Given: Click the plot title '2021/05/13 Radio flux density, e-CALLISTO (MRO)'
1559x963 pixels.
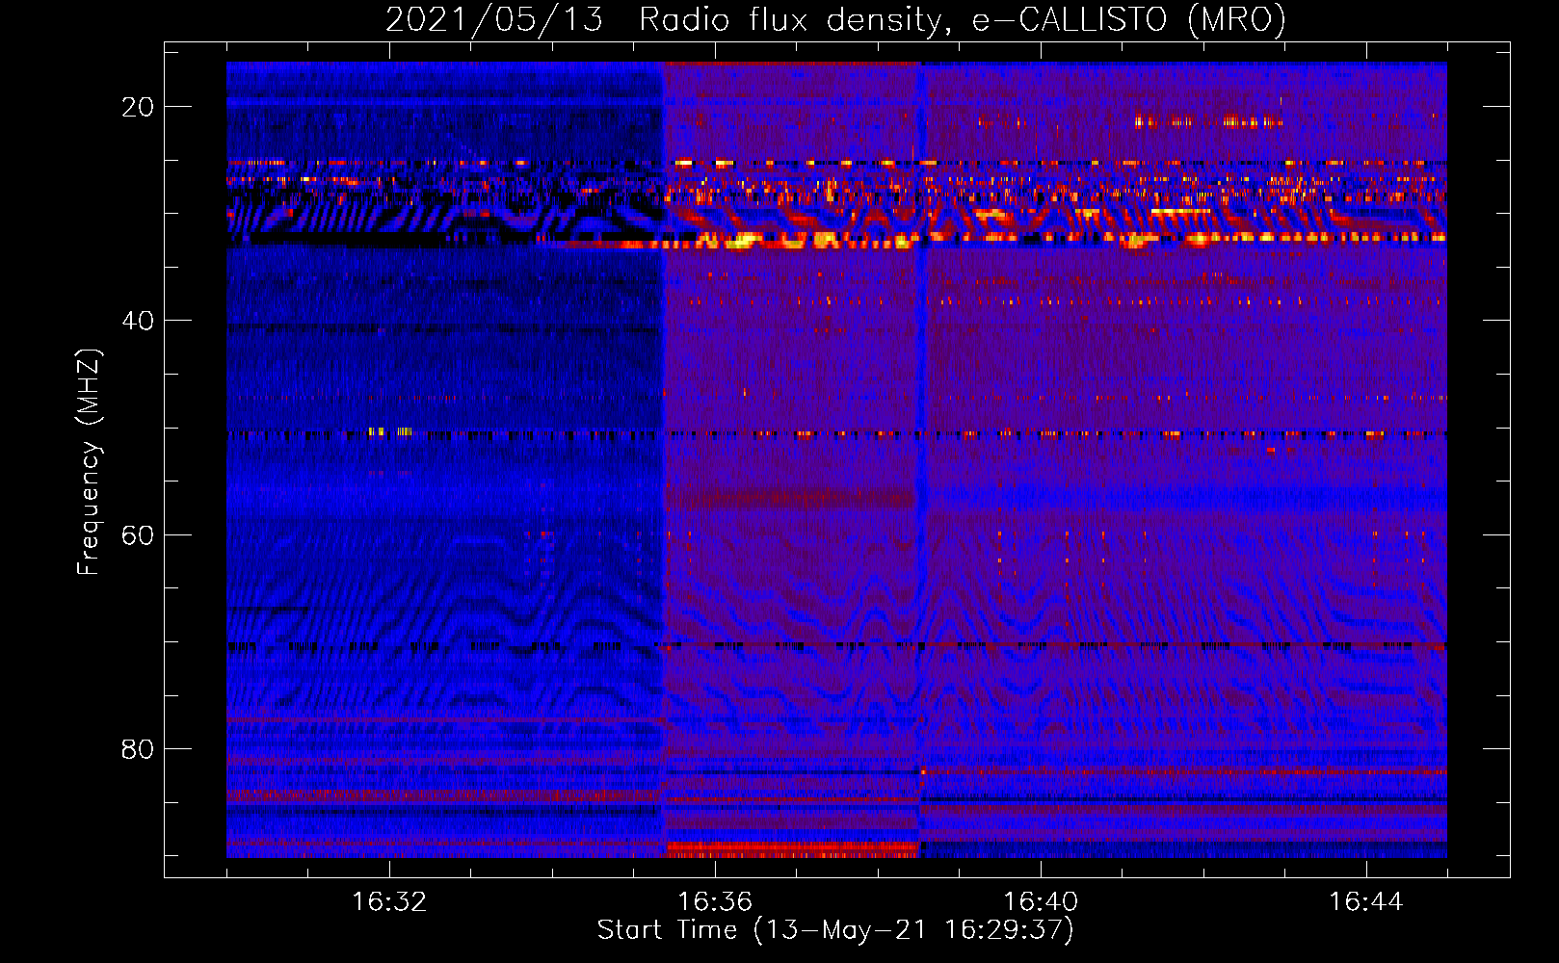Looking at the screenshot, I should pyautogui.click(x=835, y=19).
